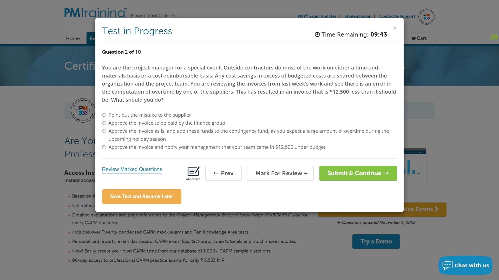This screenshot has width=499, height=280.
Task: Select Approve the invoice to be paid option
Action: (104, 123)
